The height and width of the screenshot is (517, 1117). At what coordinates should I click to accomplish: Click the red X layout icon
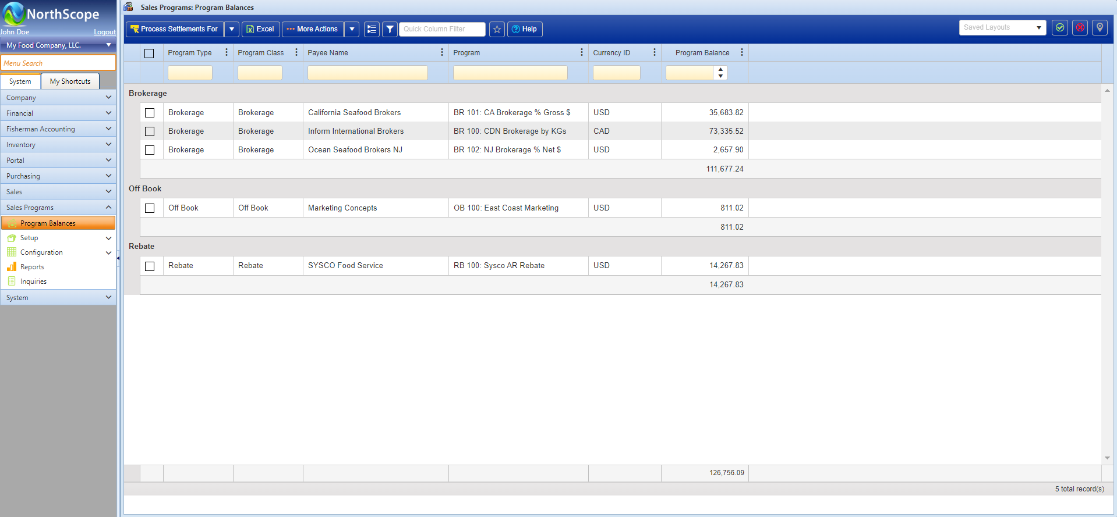coord(1080,27)
